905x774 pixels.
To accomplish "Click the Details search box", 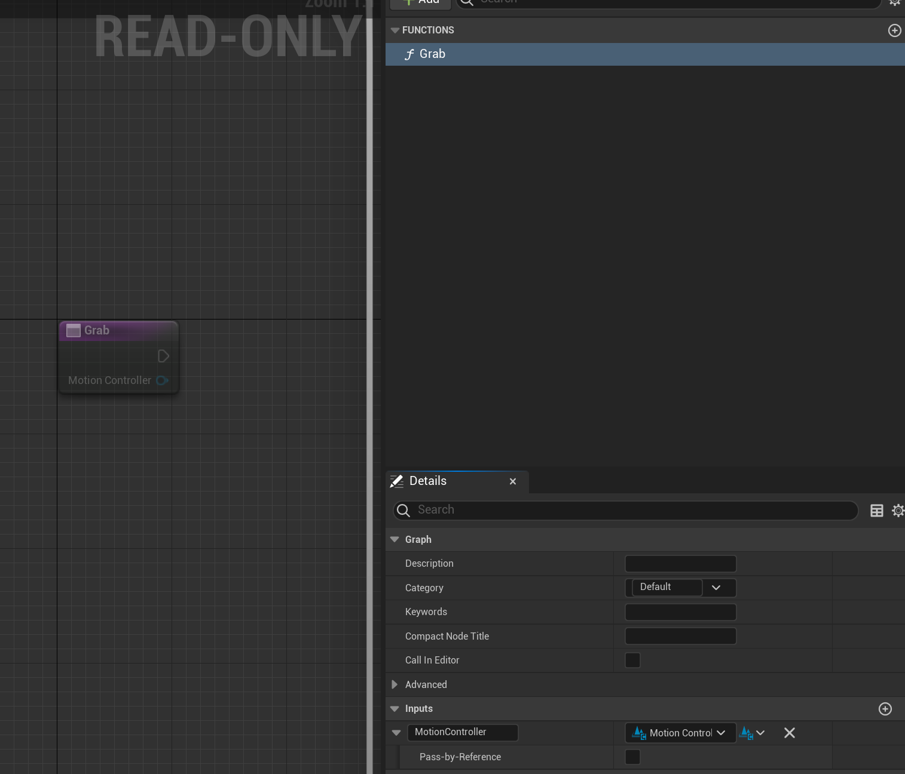I will pos(634,510).
